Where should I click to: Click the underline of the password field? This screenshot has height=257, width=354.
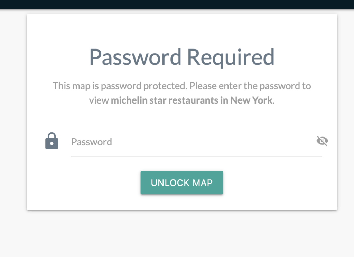tap(196, 156)
